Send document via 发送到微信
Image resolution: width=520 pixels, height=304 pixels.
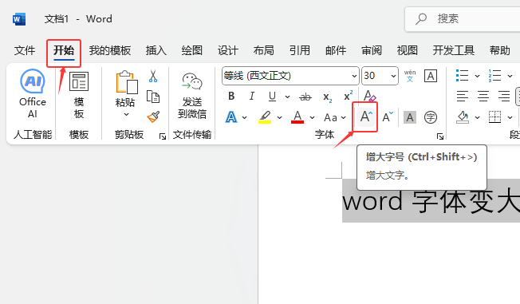[192, 96]
